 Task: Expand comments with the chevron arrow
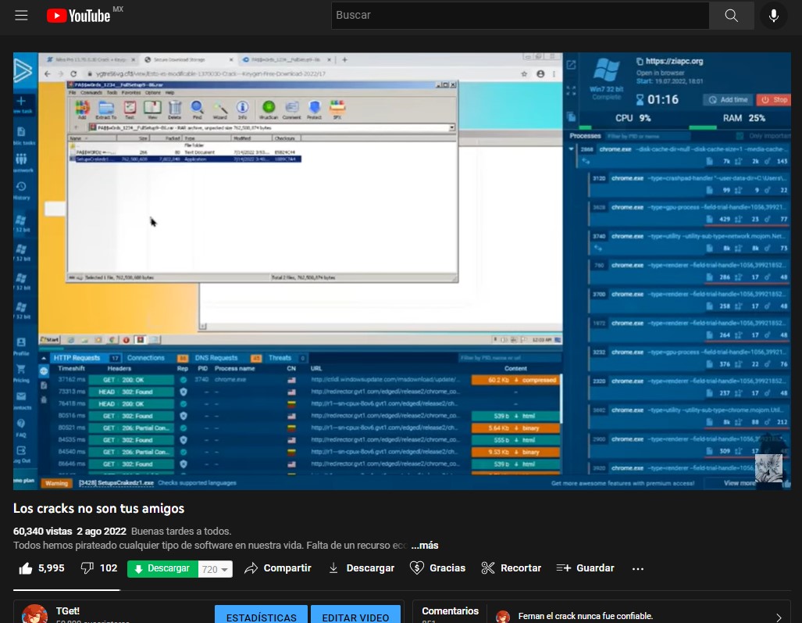(779, 618)
